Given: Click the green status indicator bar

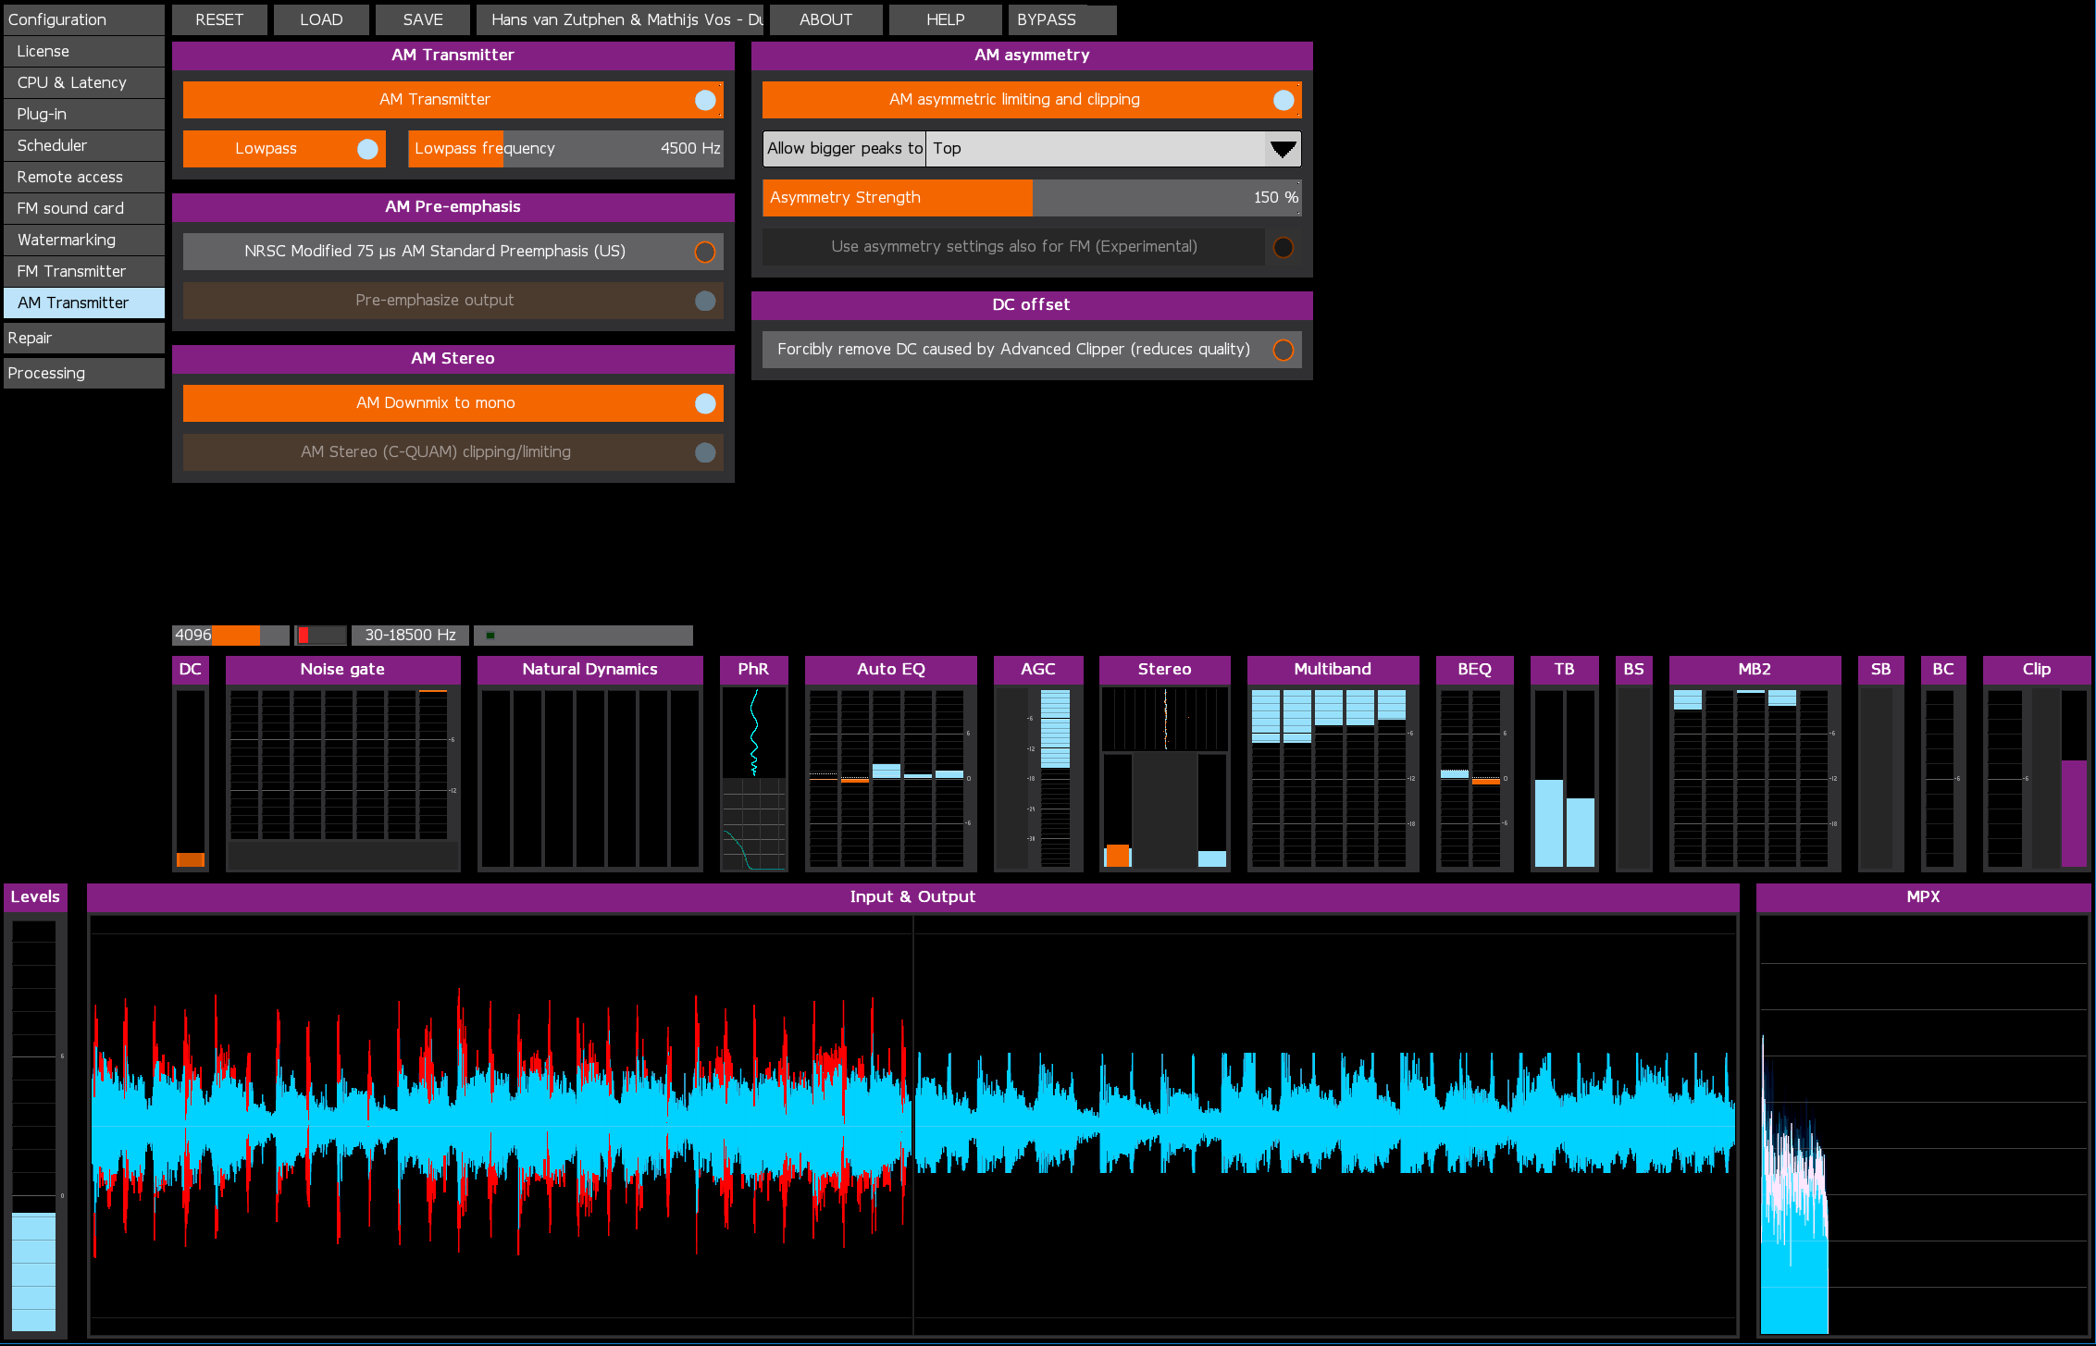Looking at the screenshot, I should point(583,636).
